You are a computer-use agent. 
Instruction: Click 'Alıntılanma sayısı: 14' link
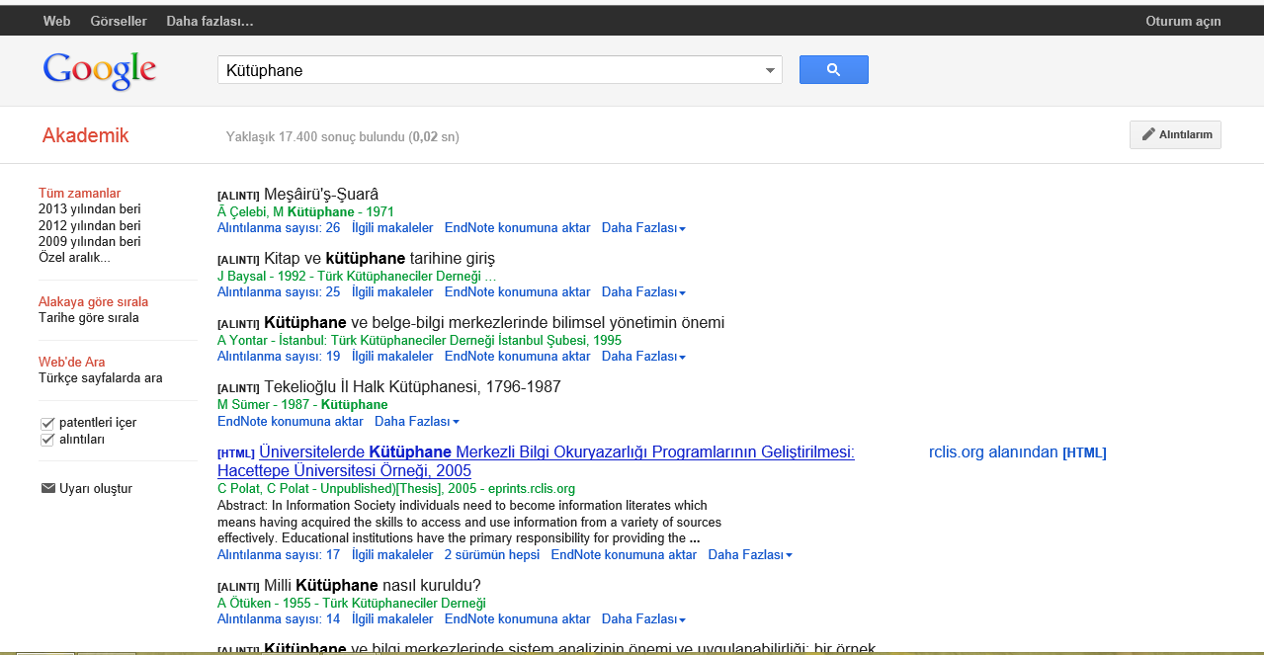(279, 619)
